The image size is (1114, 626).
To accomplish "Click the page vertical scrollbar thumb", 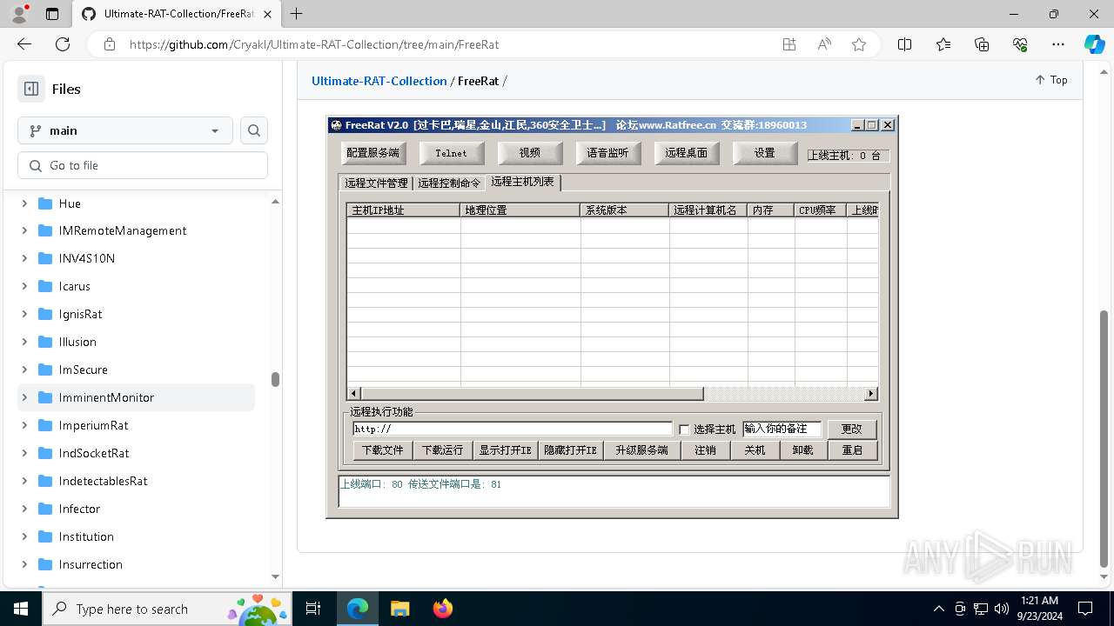I will (1104, 438).
